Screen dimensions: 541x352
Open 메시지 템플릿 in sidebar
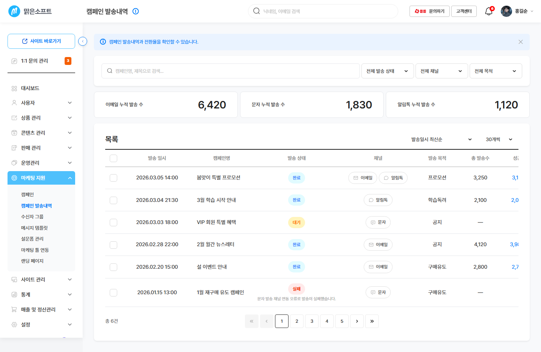click(34, 228)
